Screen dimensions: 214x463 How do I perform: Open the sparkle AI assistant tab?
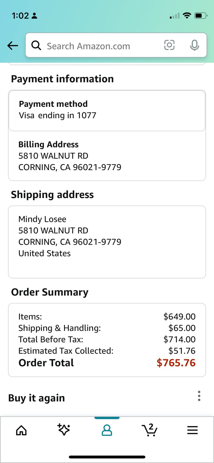pos(64,430)
